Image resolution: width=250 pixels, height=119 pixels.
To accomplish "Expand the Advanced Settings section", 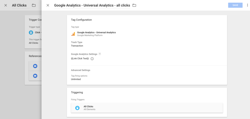I will (x=81, y=70).
